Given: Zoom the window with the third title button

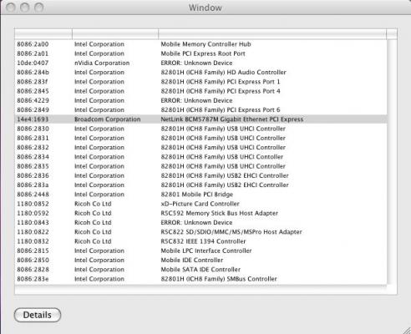Looking at the screenshot, I should [x=38, y=8].
